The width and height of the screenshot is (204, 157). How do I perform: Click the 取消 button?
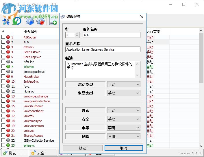tap(124, 148)
